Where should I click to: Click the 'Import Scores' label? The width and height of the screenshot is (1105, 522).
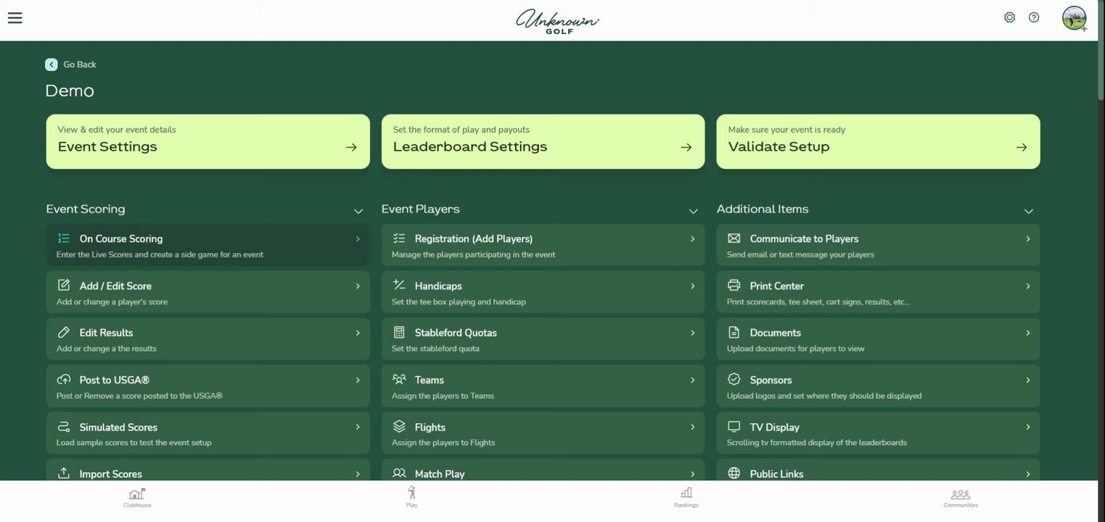tap(111, 474)
